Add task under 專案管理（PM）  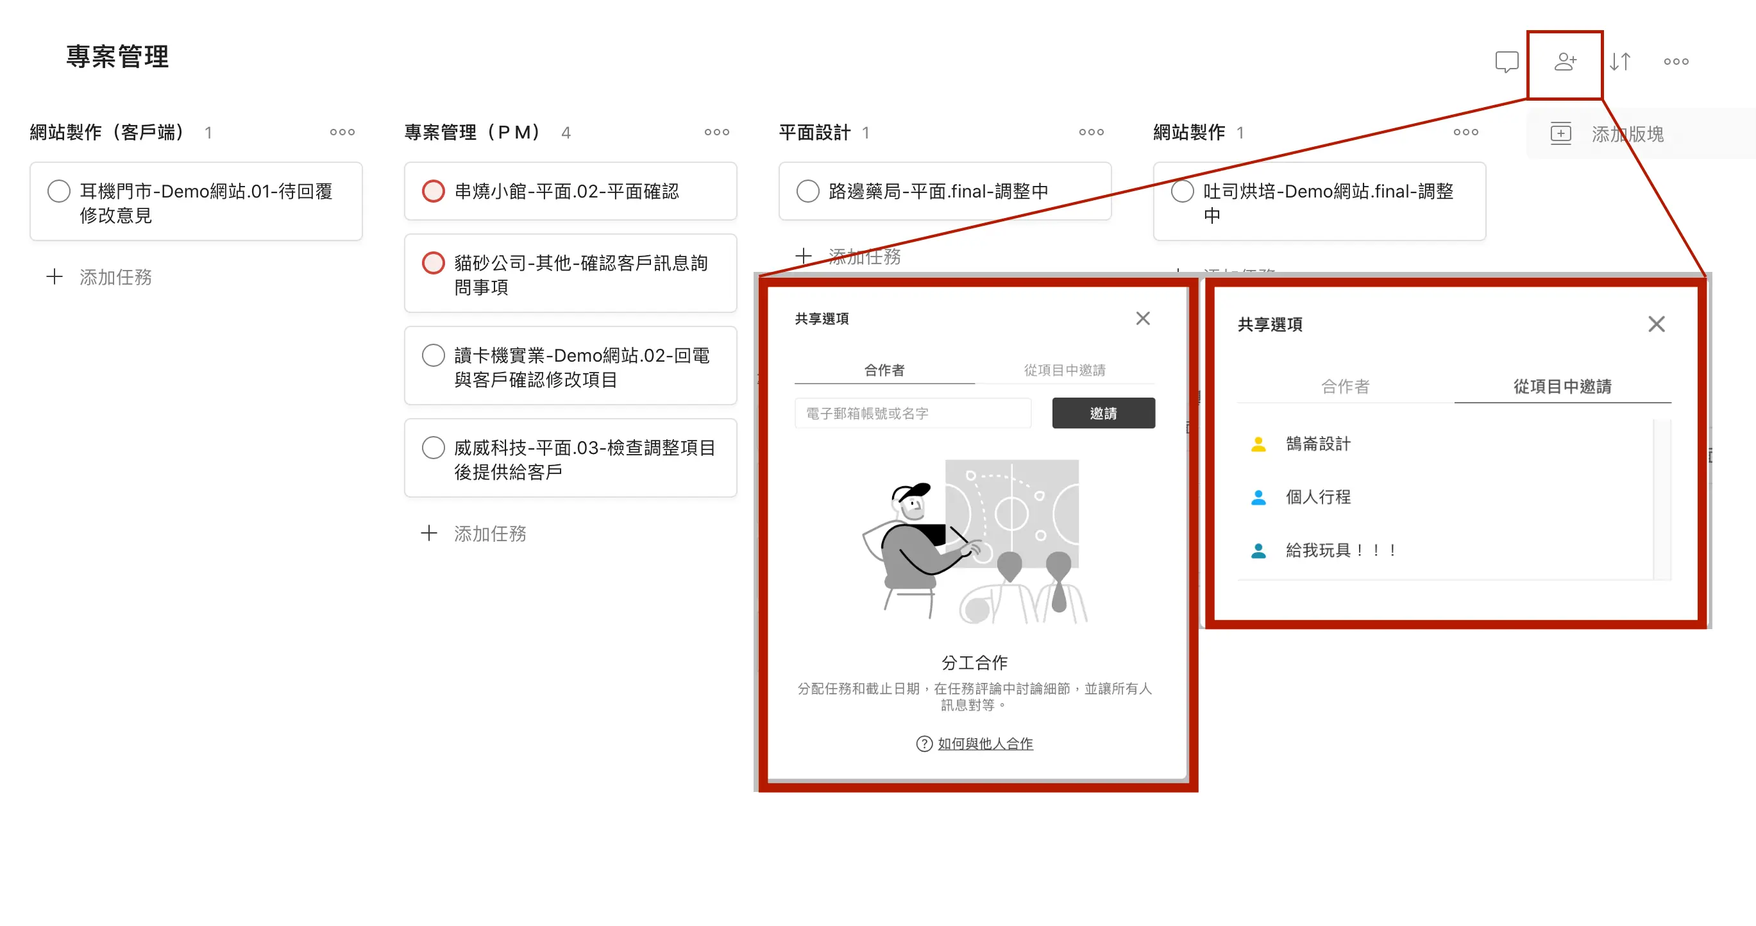(x=473, y=534)
